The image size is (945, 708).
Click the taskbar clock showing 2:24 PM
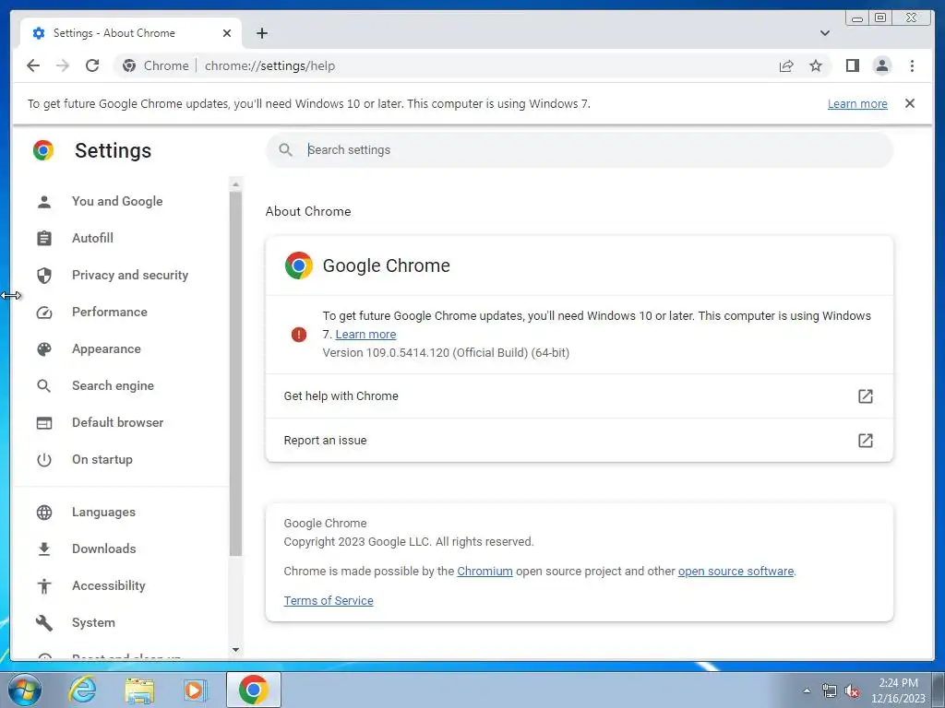click(x=898, y=690)
